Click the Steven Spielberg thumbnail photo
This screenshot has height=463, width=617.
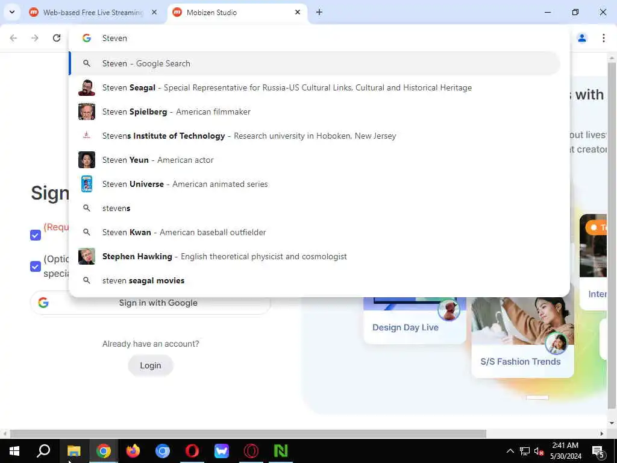(87, 112)
